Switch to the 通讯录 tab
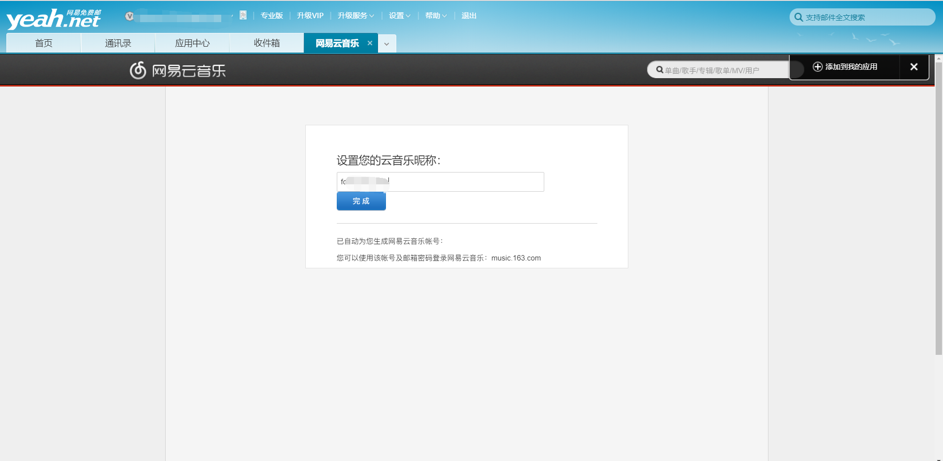 [x=118, y=43]
